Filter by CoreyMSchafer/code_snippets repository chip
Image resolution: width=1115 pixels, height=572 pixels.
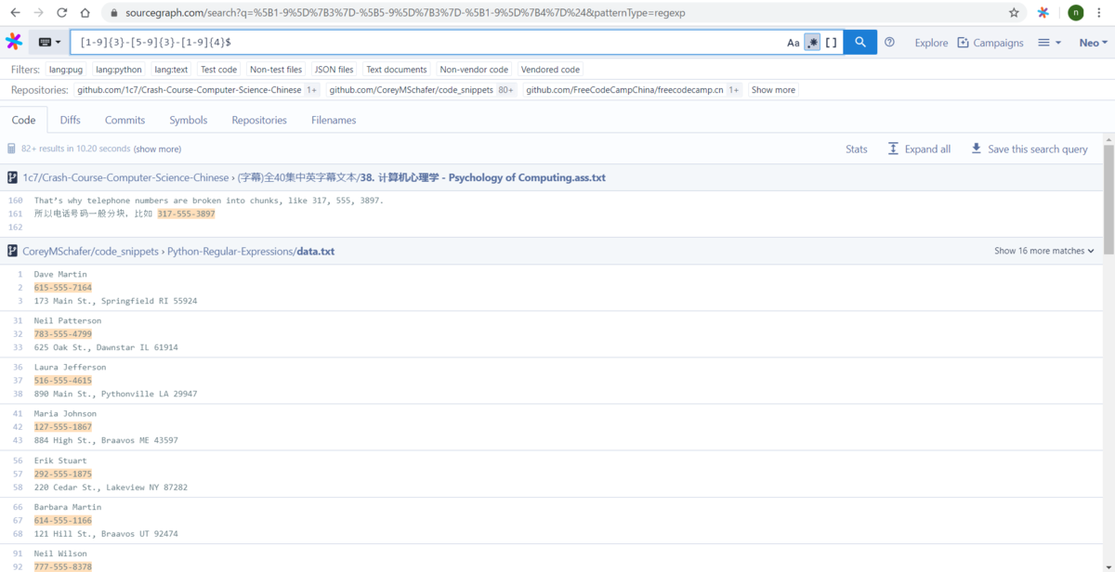422,90
